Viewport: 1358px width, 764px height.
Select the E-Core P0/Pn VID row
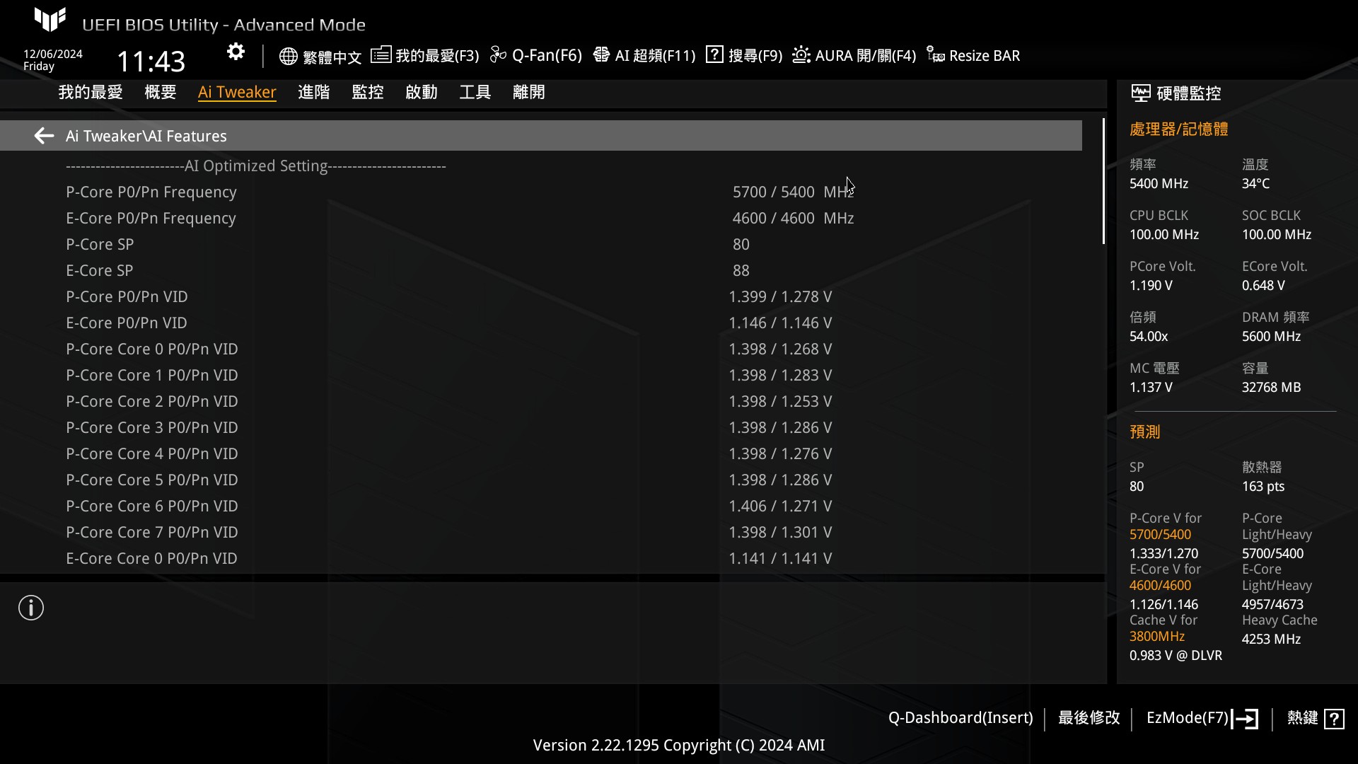coord(541,323)
